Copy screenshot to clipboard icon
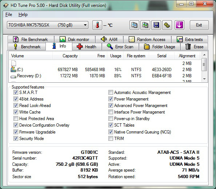The height and width of the screenshot is (189, 216). (x=145, y=25)
